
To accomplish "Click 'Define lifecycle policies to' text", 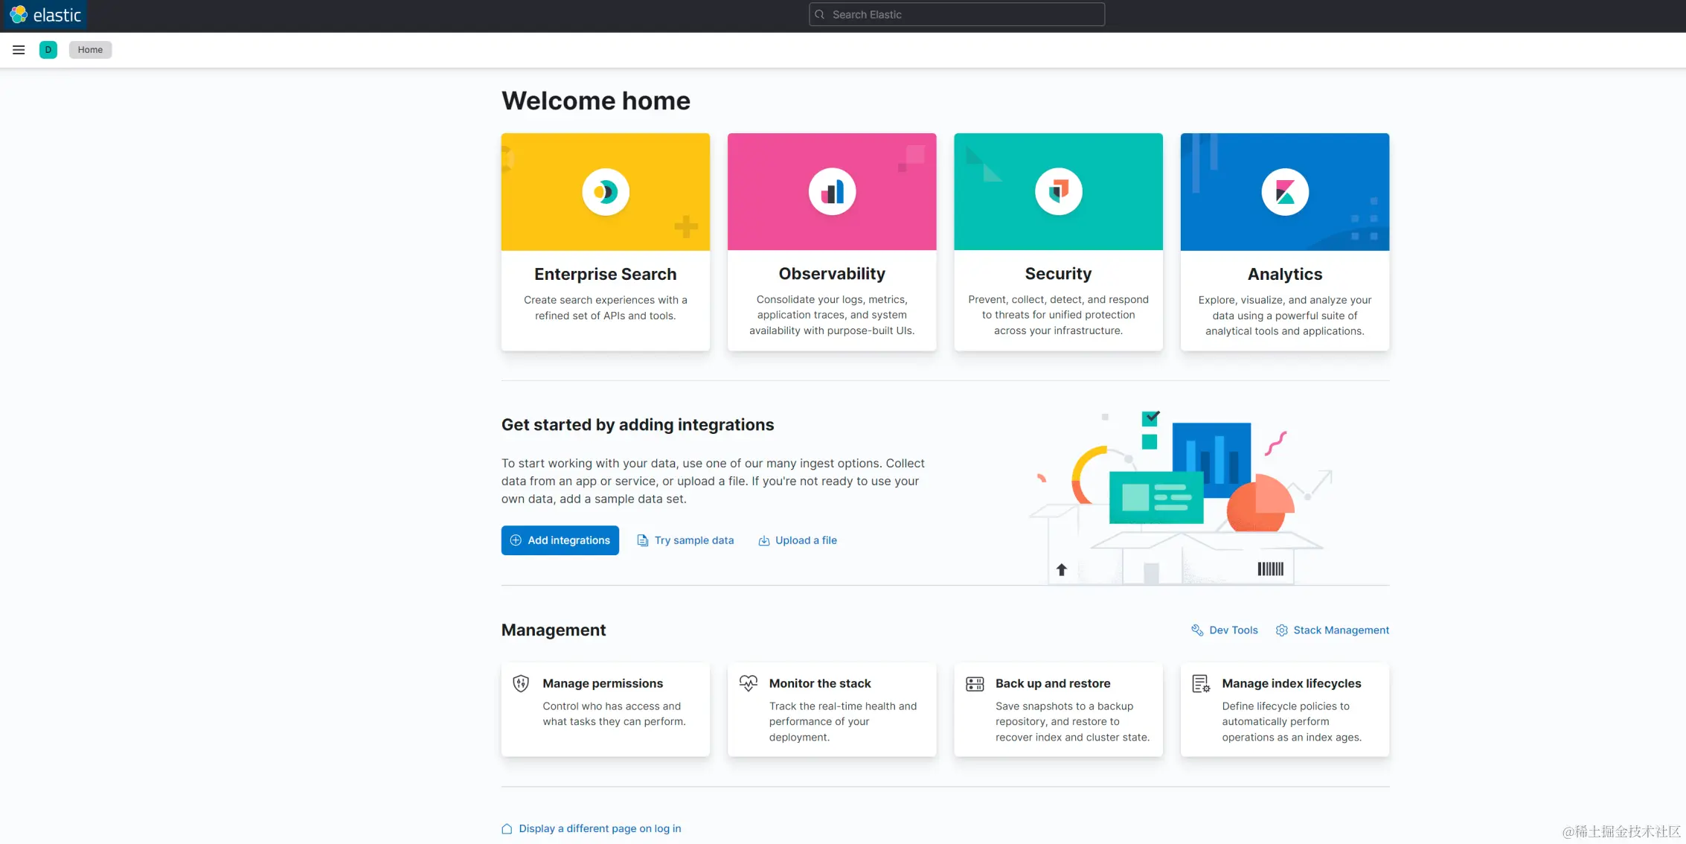I will tap(1285, 706).
